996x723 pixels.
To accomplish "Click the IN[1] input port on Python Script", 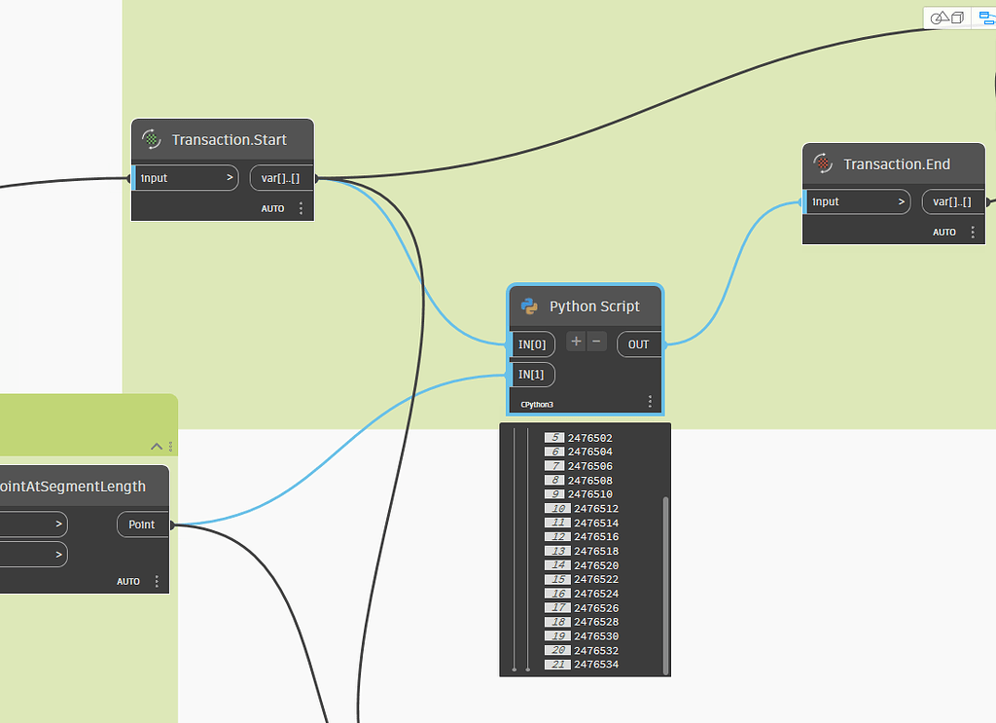I will click(x=532, y=374).
